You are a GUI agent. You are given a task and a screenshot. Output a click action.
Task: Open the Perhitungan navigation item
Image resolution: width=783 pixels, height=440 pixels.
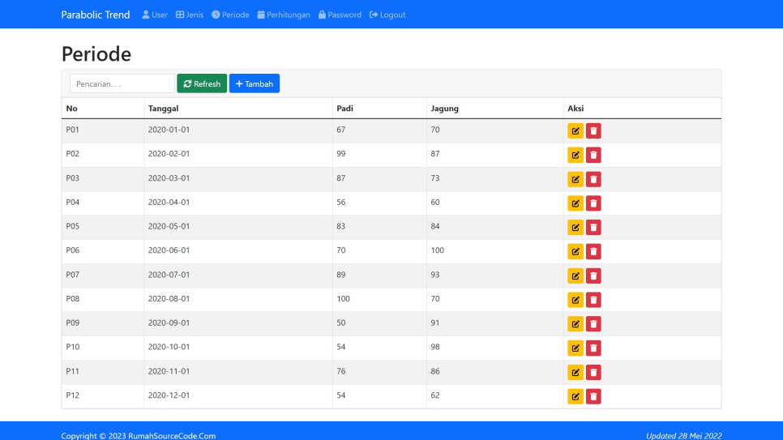284,15
